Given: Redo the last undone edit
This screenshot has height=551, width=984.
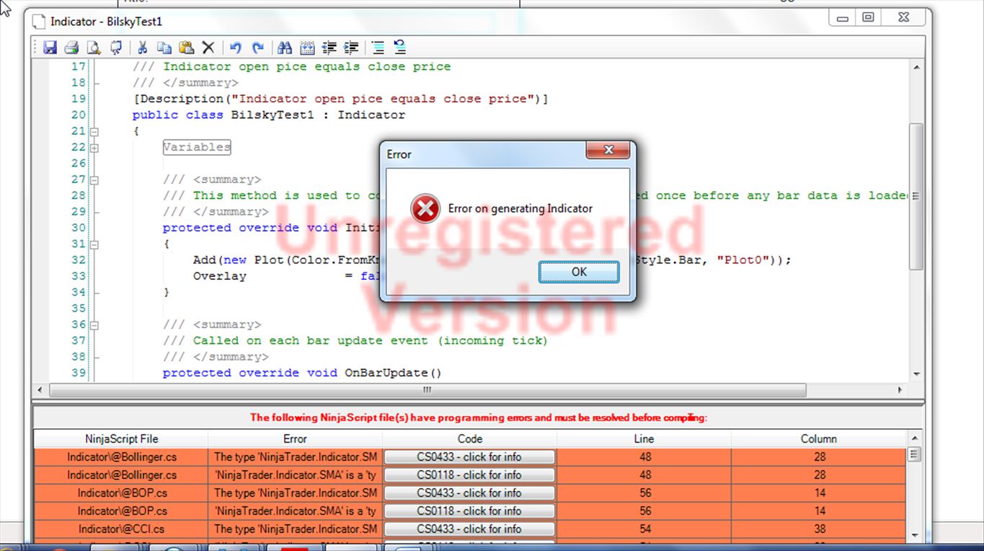Looking at the screenshot, I should (257, 48).
